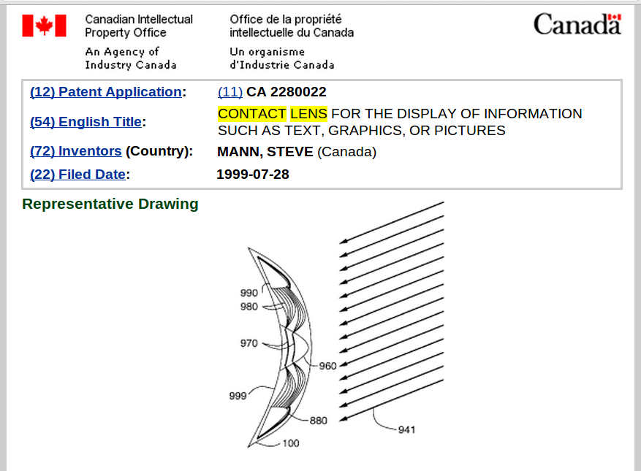Click label 999 in the drawing

(x=238, y=396)
